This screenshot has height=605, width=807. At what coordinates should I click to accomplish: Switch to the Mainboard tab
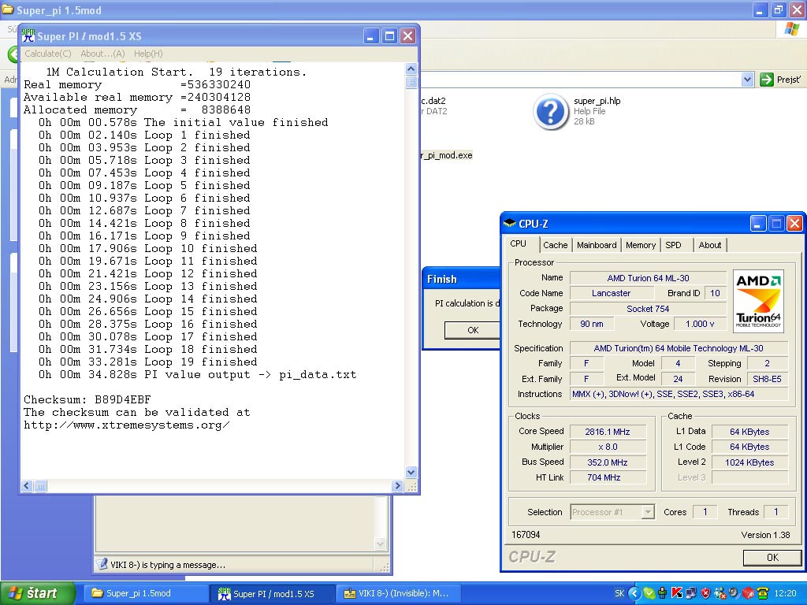coord(597,245)
